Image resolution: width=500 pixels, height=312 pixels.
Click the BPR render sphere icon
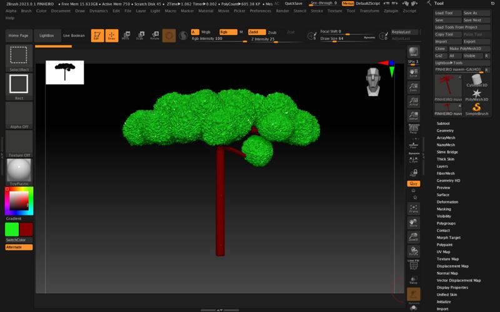413,52
